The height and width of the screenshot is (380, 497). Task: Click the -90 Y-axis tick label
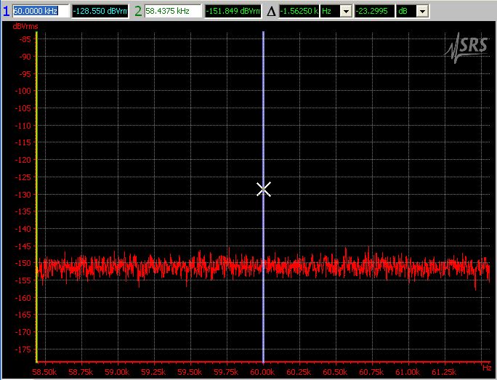click(x=25, y=57)
